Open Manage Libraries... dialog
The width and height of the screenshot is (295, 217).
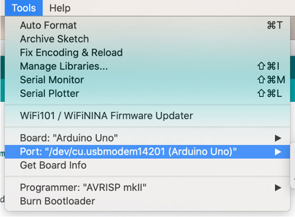pyautogui.click(x=63, y=66)
